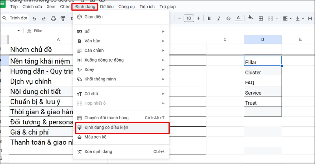The image size is (315, 164).
Task: Click the Redo arrow icon
Action: pos(44,18)
